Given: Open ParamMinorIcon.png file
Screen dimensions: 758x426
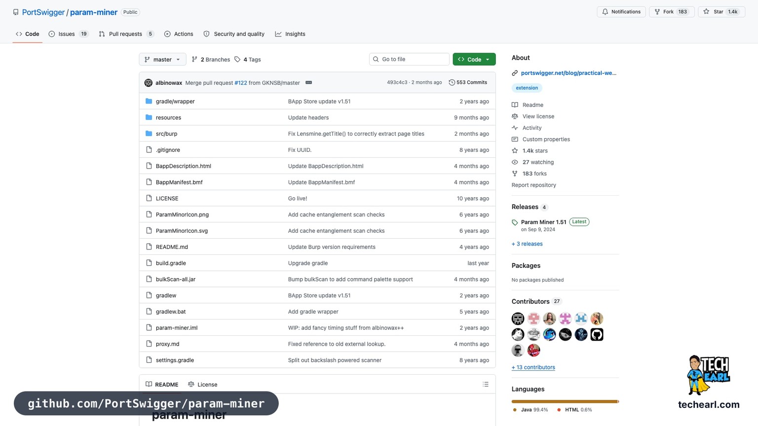Looking at the screenshot, I should (182, 215).
